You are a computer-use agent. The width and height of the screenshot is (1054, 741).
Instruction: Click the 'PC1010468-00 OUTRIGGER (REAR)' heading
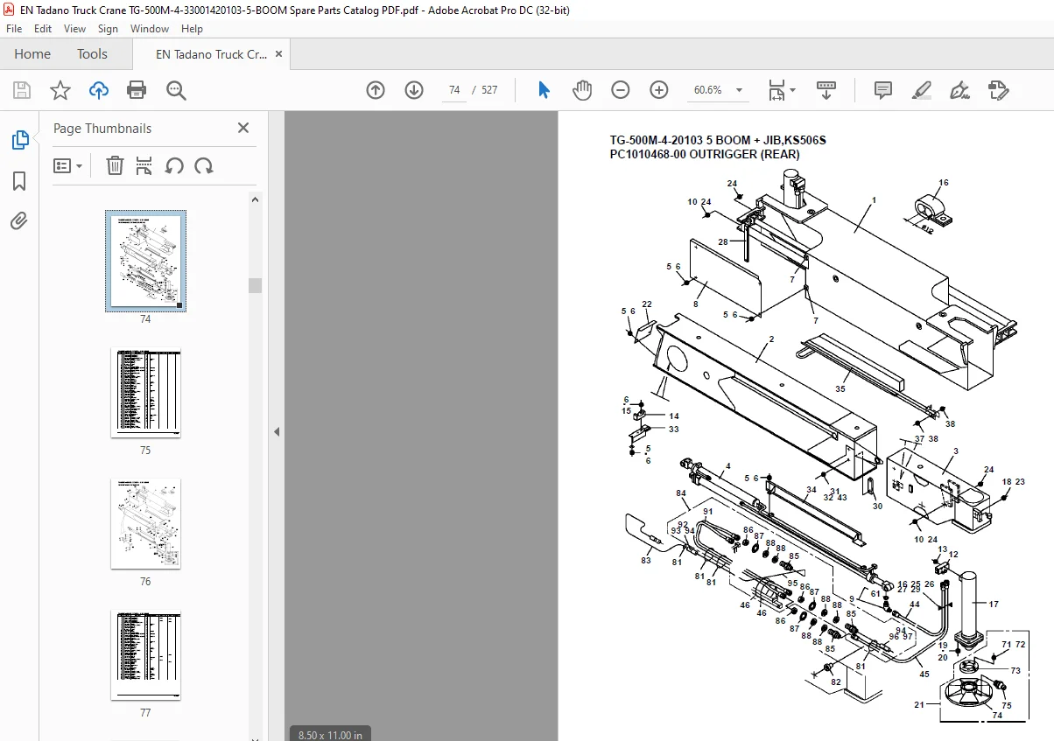click(x=705, y=155)
